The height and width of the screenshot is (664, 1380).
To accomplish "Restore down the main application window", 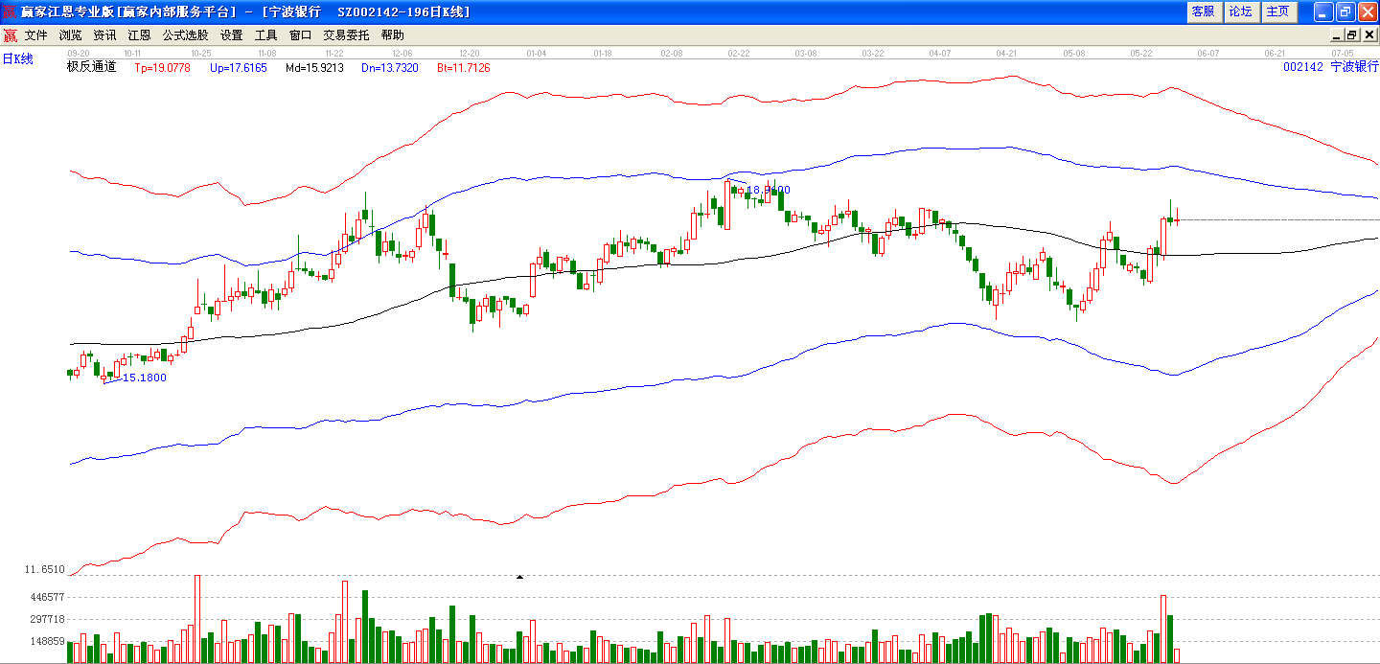I will 1345,11.
